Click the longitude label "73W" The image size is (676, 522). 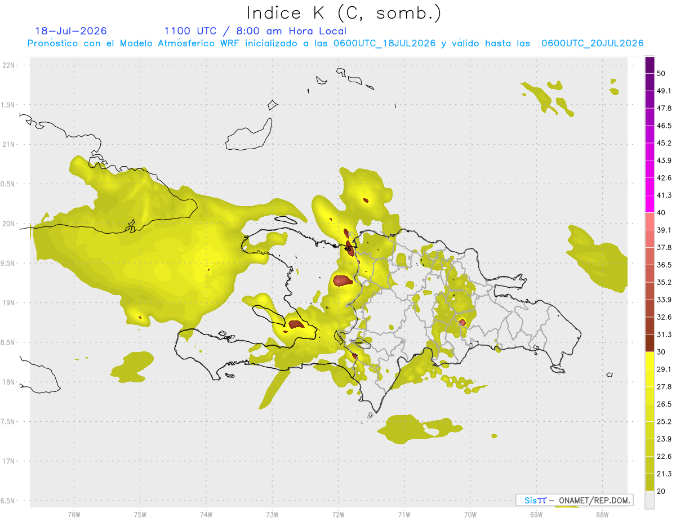pos(272,515)
